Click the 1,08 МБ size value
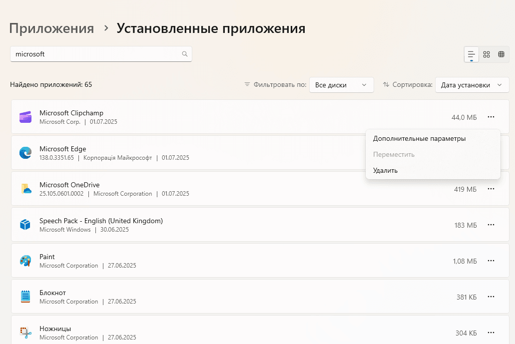The image size is (515, 344). click(x=465, y=261)
